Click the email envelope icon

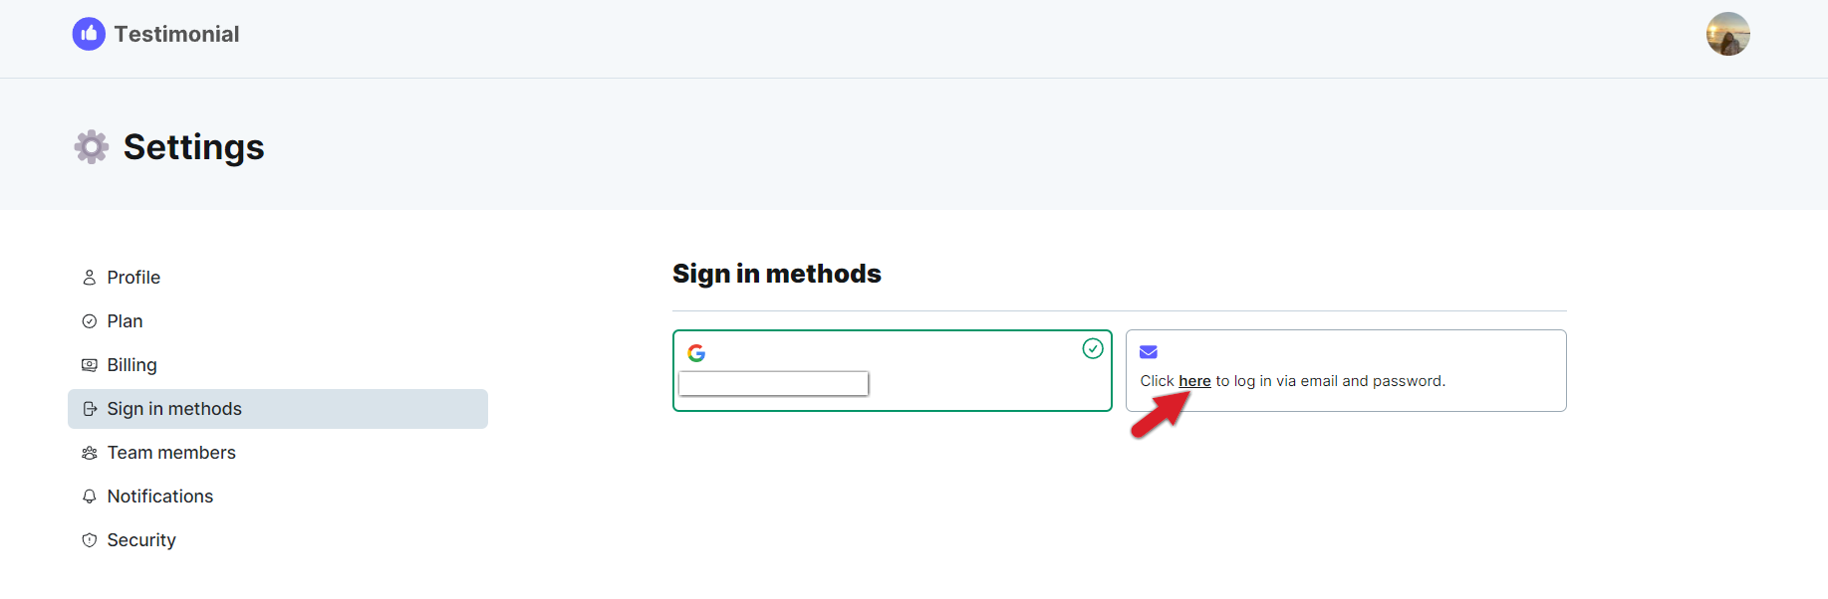(x=1149, y=352)
